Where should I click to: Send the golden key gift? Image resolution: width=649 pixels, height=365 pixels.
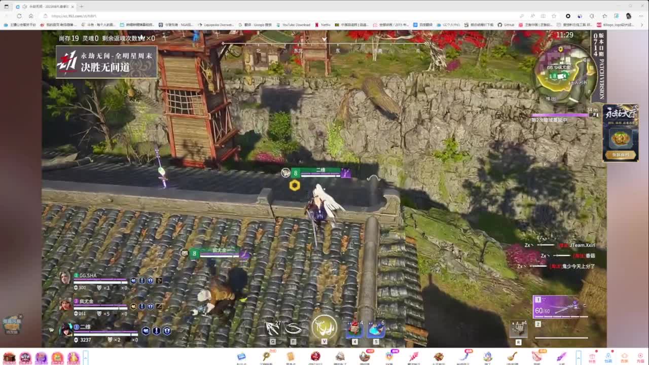pyautogui.click(x=266, y=356)
